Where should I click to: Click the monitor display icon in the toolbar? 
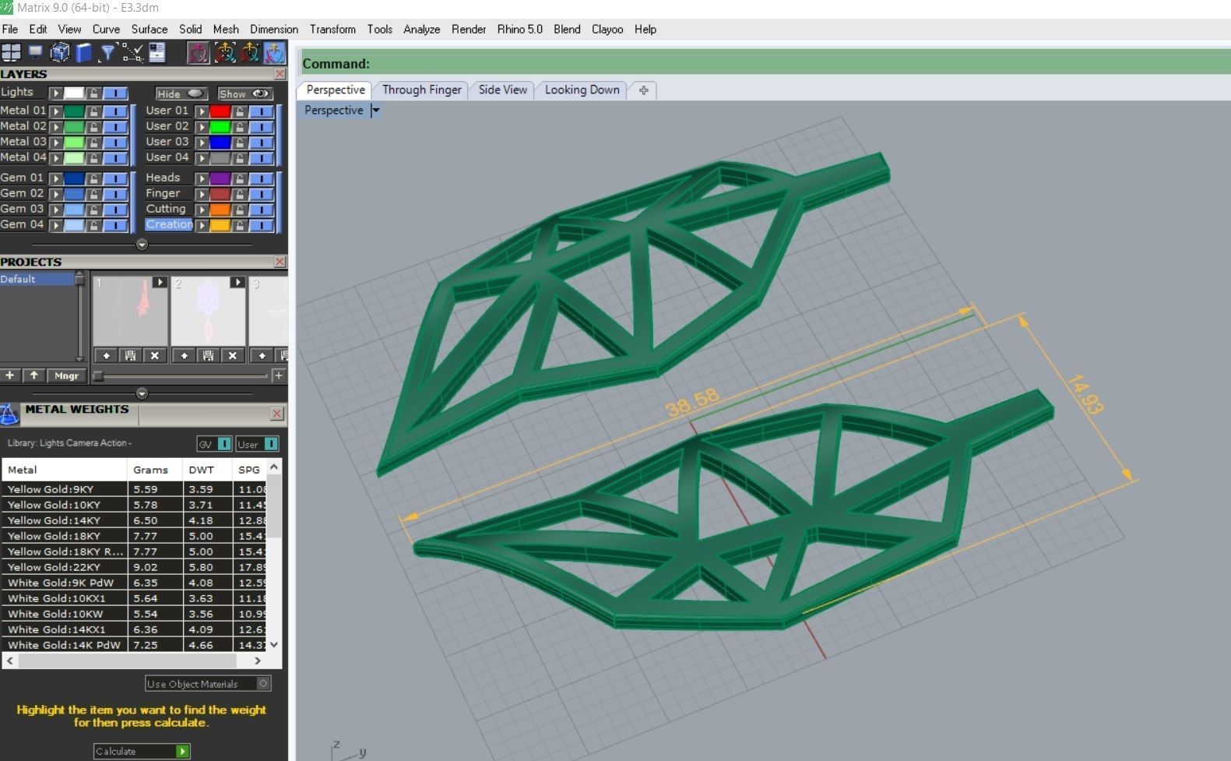click(x=36, y=52)
